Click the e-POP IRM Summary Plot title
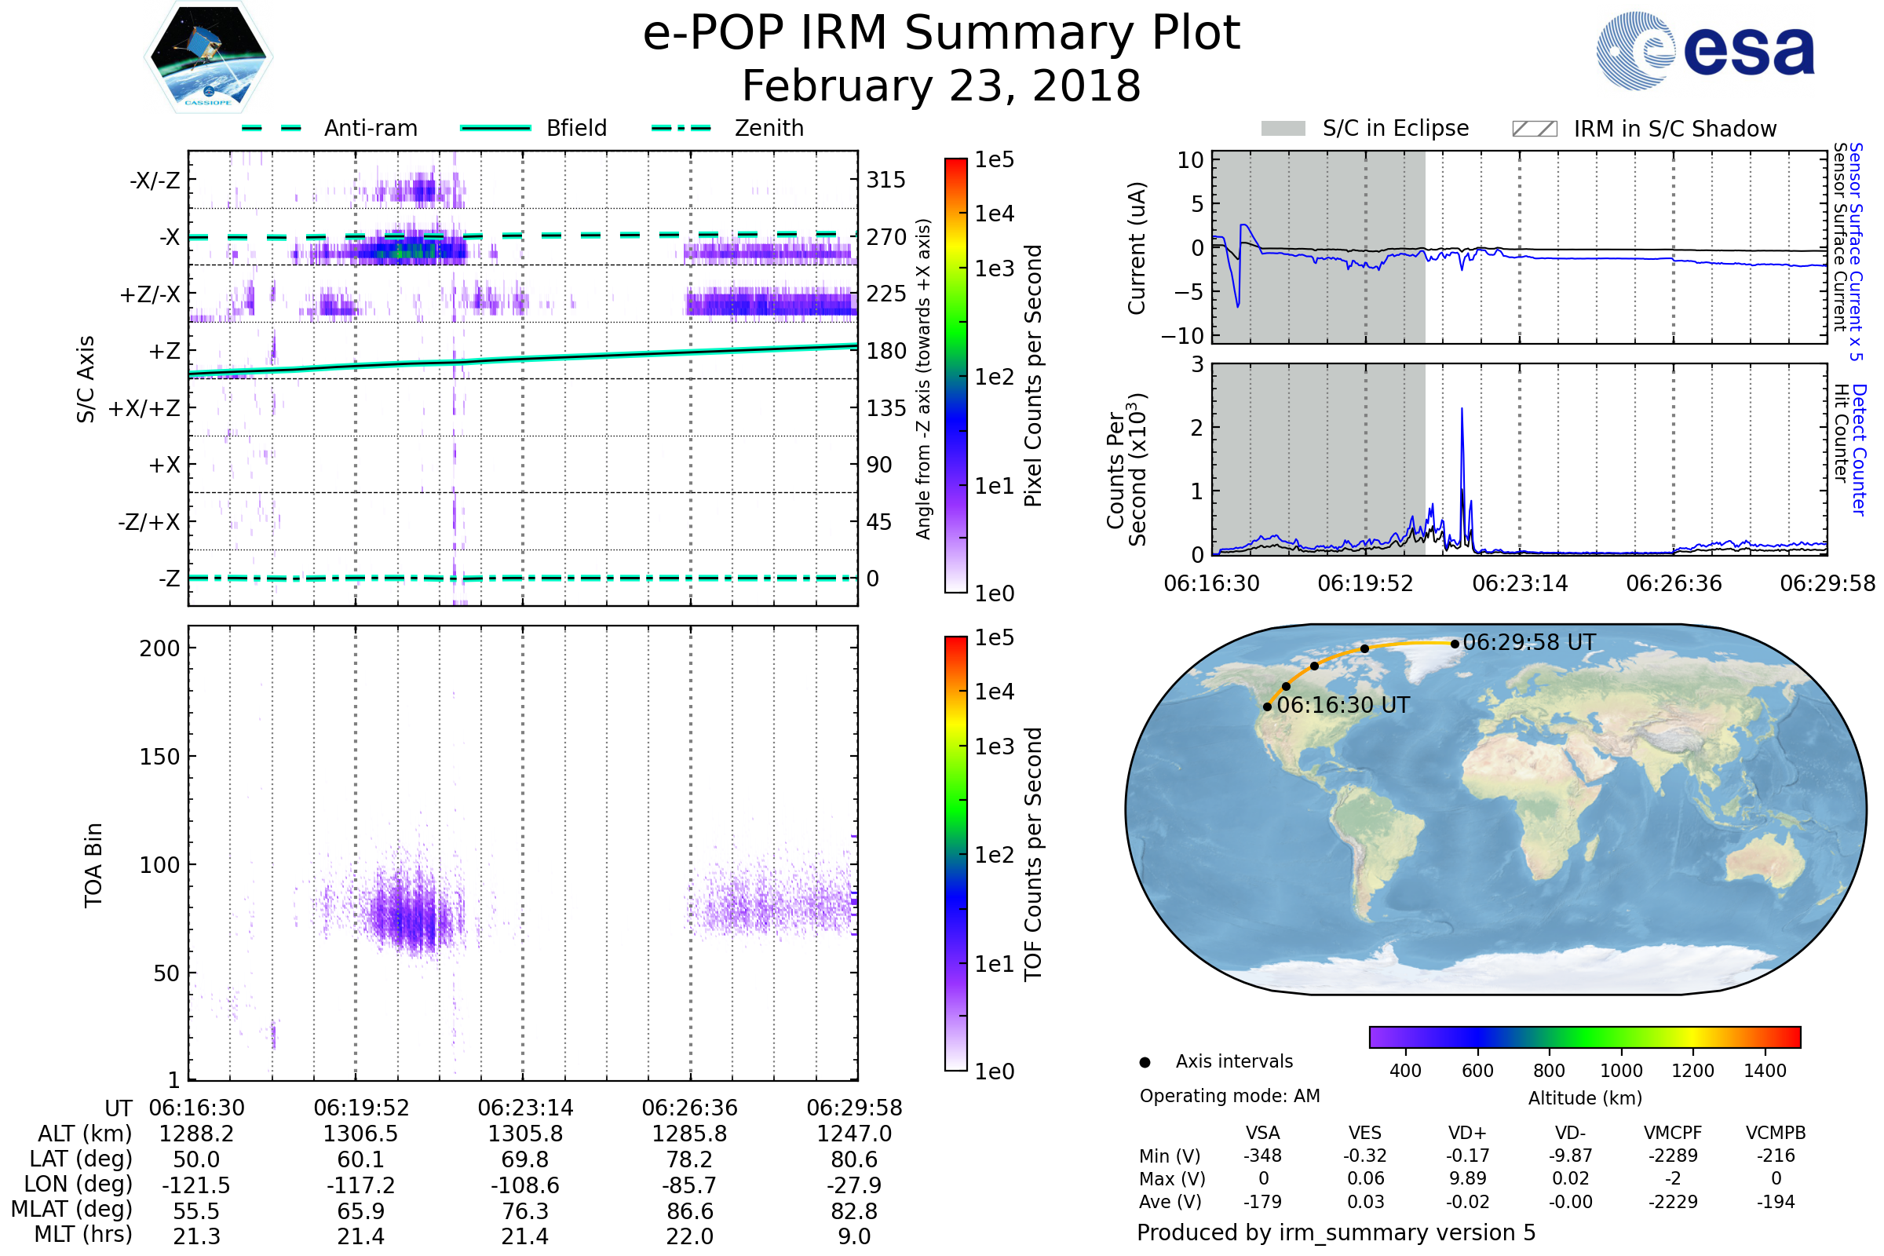Image resolution: width=1884 pixels, height=1256 pixels. [941, 34]
